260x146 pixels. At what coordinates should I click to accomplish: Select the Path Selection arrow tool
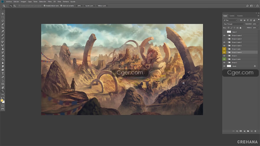click(3, 81)
